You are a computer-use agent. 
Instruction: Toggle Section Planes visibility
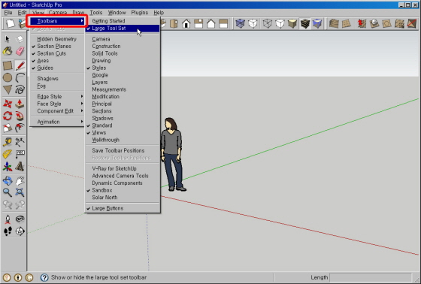point(57,46)
